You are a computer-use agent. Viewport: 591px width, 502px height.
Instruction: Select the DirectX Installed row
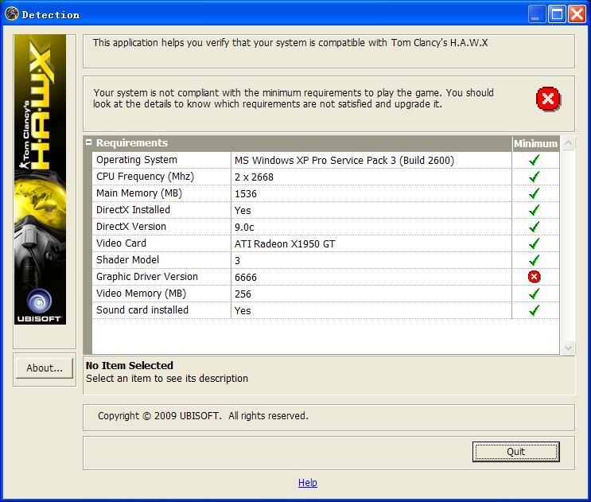click(325, 210)
